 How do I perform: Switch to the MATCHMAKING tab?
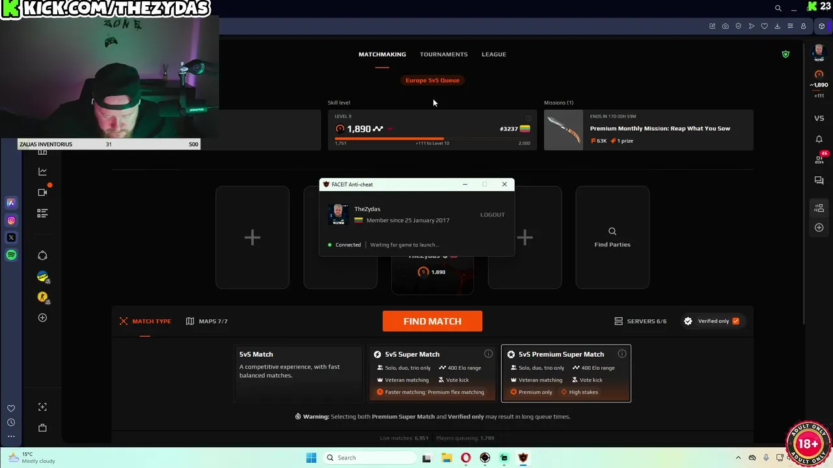pyautogui.click(x=382, y=55)
